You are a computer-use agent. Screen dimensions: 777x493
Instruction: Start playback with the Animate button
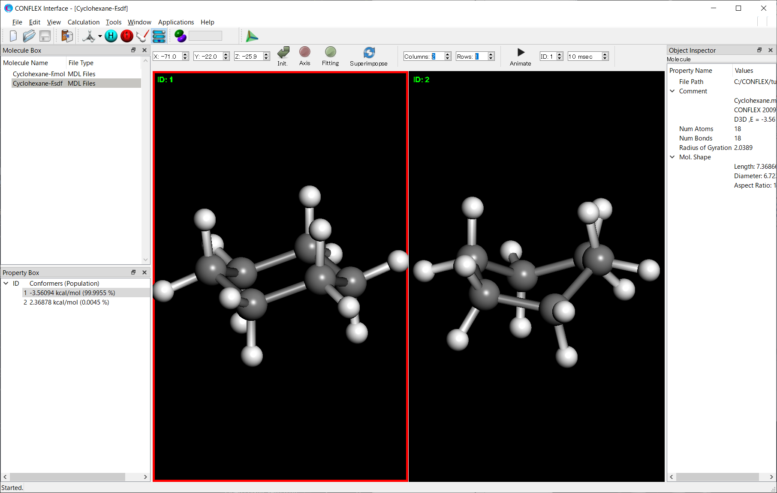point(520,57)
